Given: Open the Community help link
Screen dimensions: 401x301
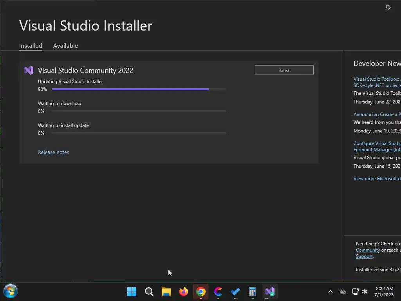Looking at the screenshot, I should click(368, 250).
